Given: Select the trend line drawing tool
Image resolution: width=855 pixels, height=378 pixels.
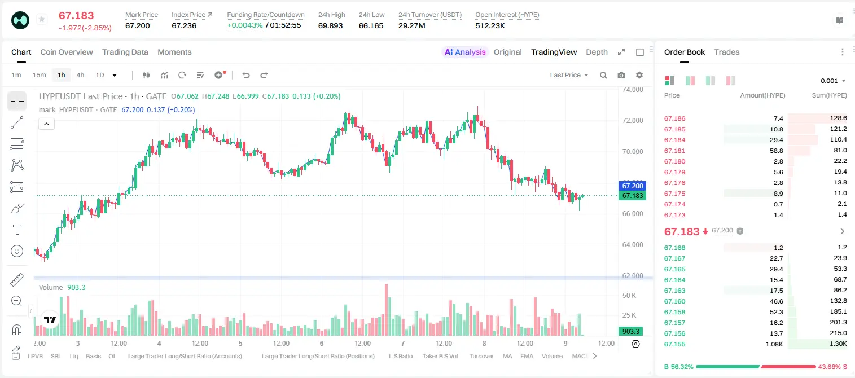Looking at the screenshot, I should coord(17,122).
